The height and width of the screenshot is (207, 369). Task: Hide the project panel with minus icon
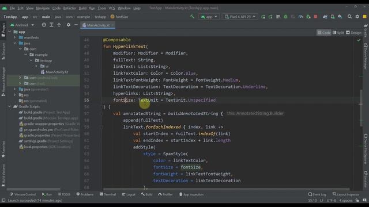tap(76, 25)
